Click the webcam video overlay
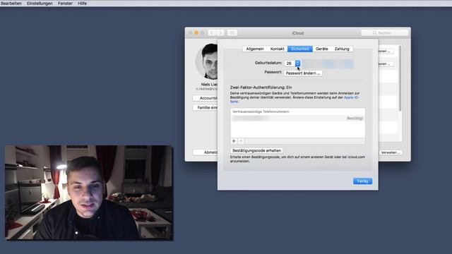452x254 pixels. click(x=89, y=193)
